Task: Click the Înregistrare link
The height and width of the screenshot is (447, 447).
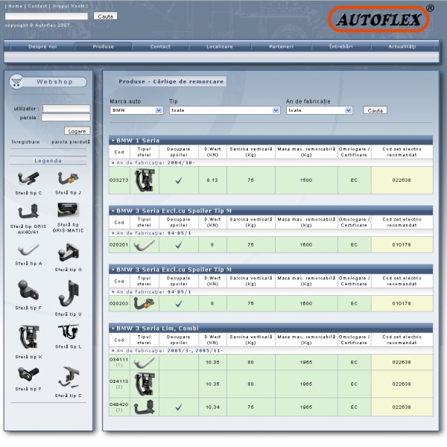Action: tap(25, 142)
